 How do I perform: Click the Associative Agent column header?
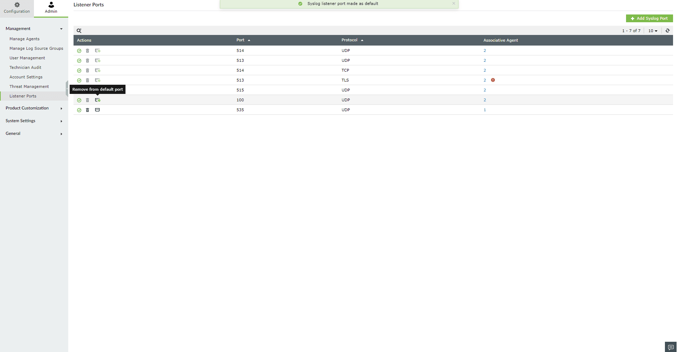(501, 40)
